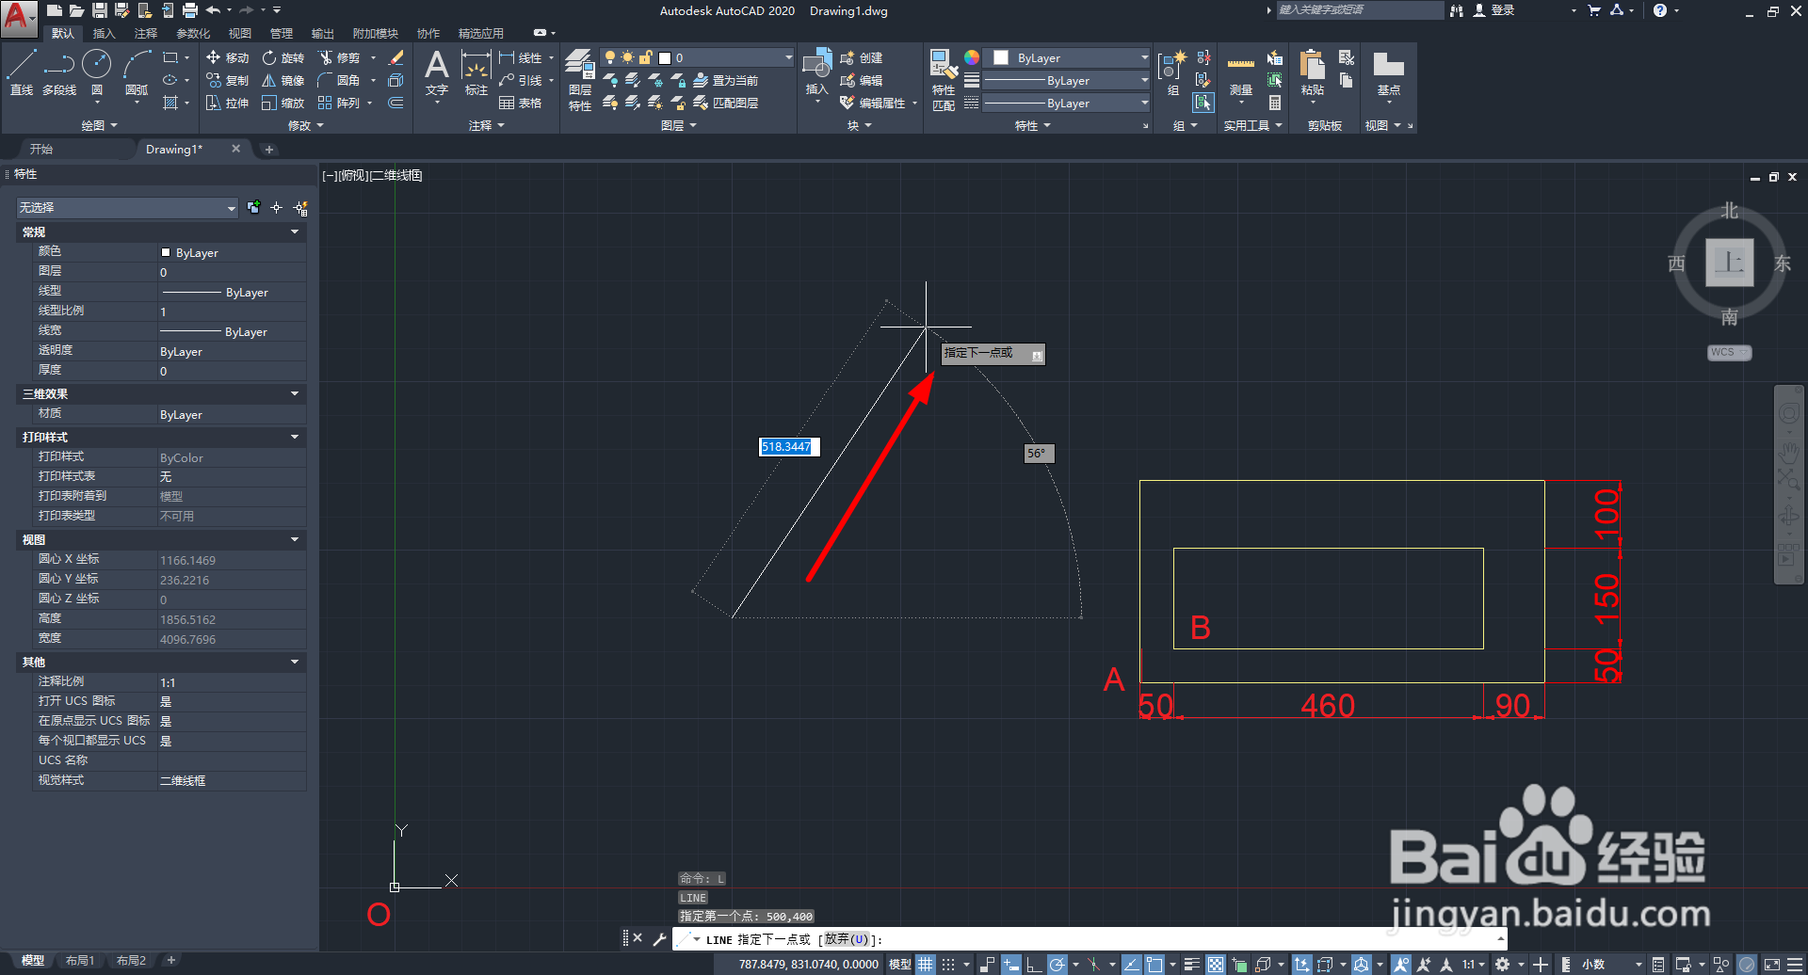Viewport: 1808px width, 975px height.
Task: Toggle dynamic input in status bar
Action: 1010,964
